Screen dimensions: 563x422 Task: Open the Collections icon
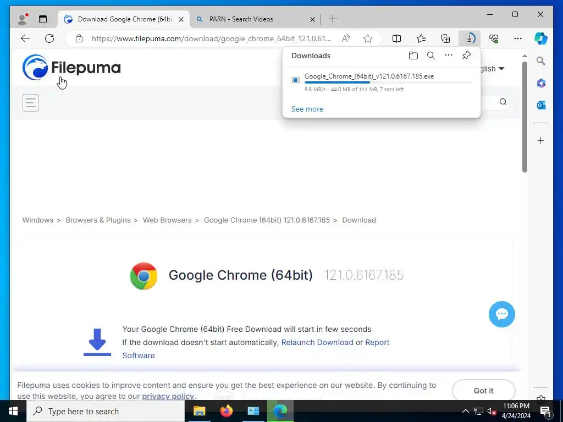click(x=445, y=38)
